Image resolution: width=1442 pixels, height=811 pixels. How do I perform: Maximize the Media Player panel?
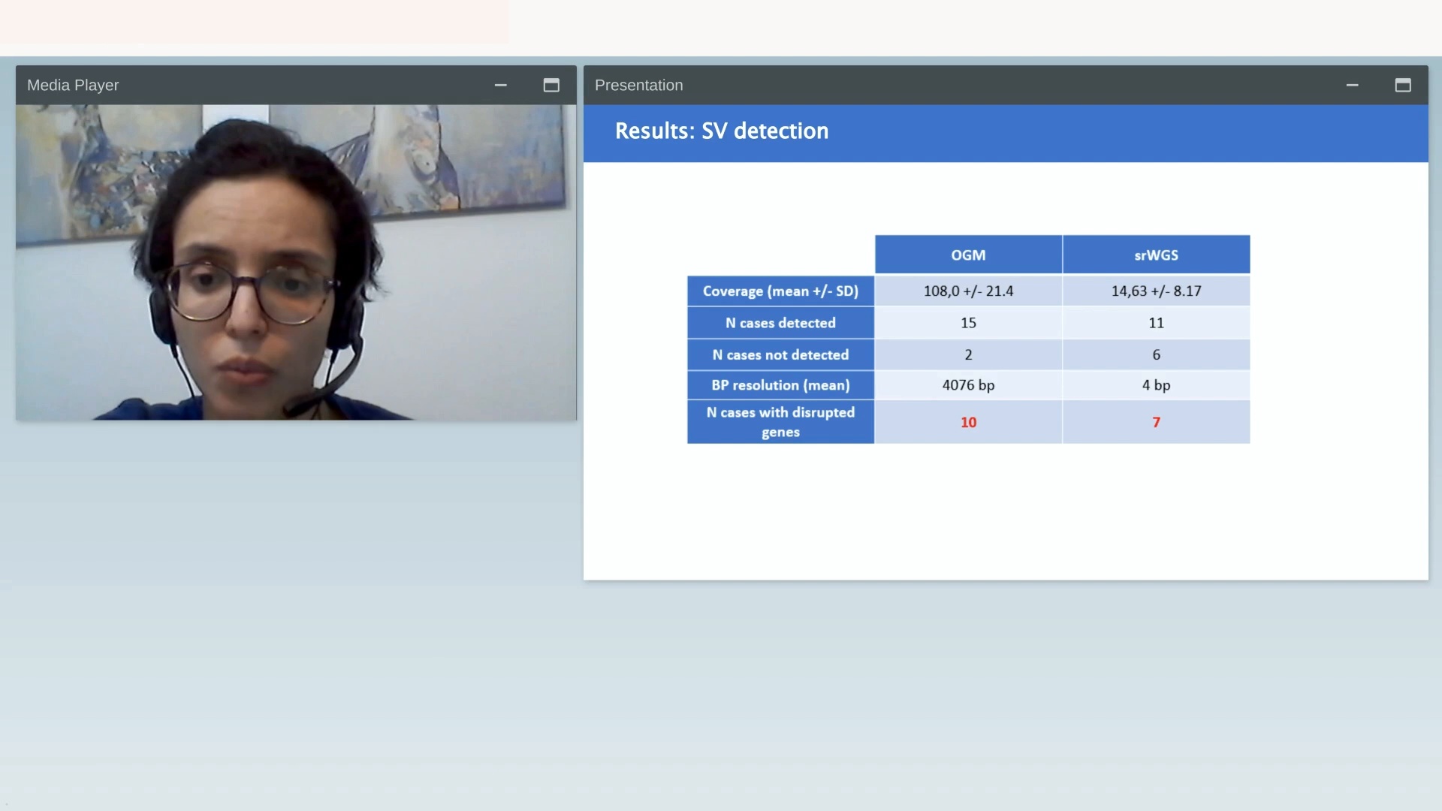tap(551, 86)
